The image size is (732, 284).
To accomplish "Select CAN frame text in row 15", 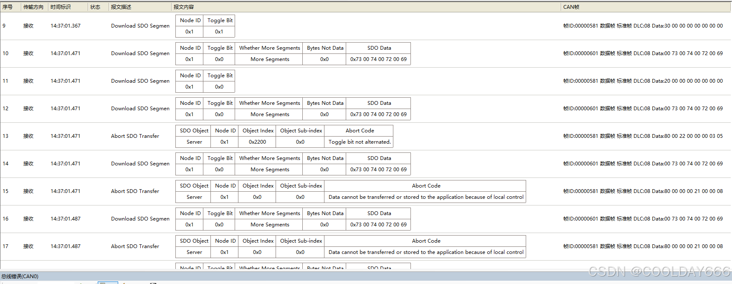I will click(x=643, y=191).
